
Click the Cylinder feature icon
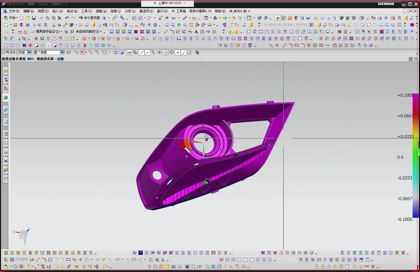(302, 18)
